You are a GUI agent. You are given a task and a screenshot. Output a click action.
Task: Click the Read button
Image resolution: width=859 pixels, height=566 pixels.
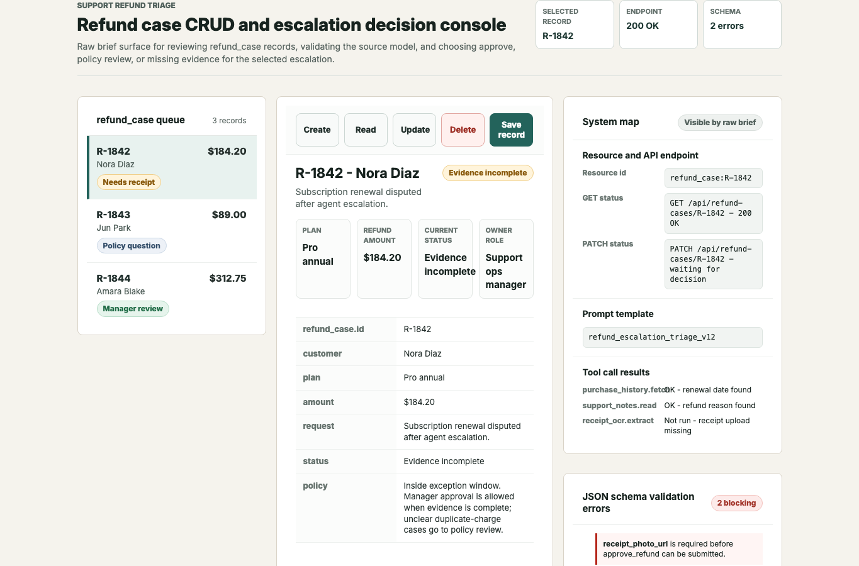click(x=366, y=130)
